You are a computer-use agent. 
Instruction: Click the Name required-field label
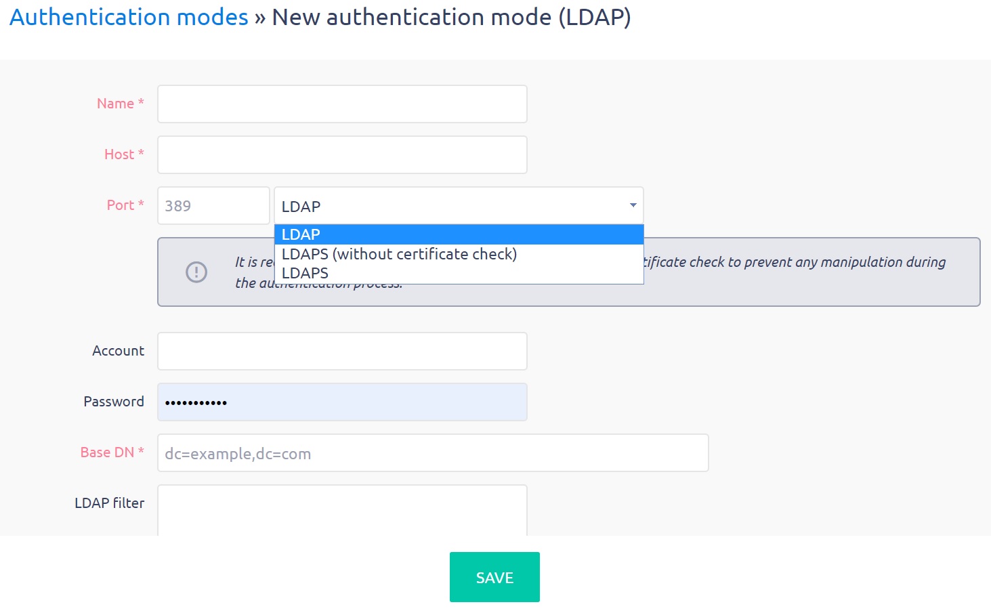click(119, 103)
